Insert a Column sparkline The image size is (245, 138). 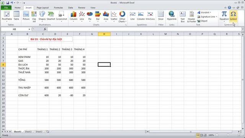pos(141,16)
